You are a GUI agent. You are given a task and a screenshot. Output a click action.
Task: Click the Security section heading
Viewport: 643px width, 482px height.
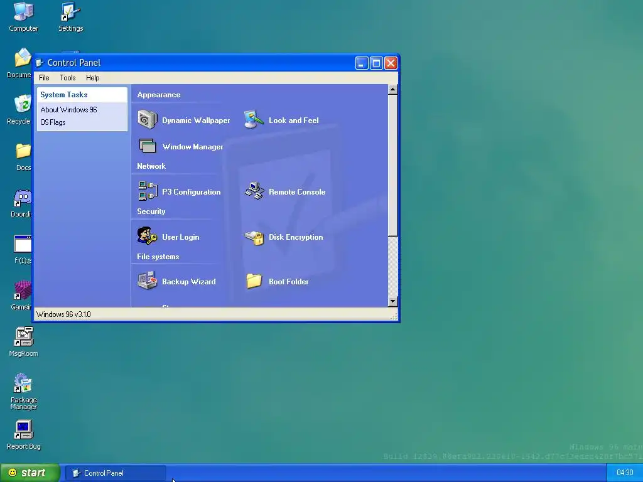[x=151, y=212]
